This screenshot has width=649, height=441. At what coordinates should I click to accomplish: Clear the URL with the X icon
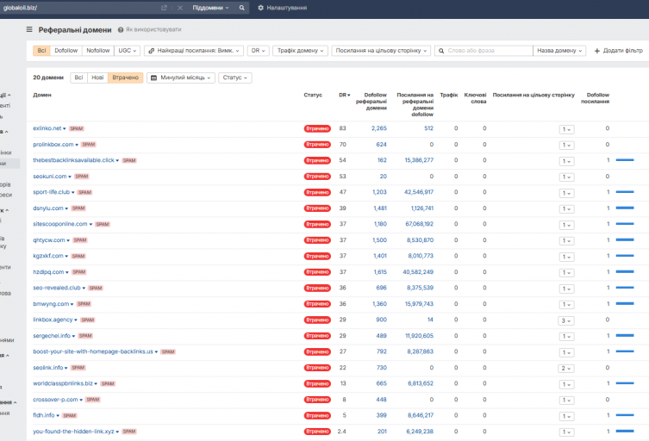point(180,8)
